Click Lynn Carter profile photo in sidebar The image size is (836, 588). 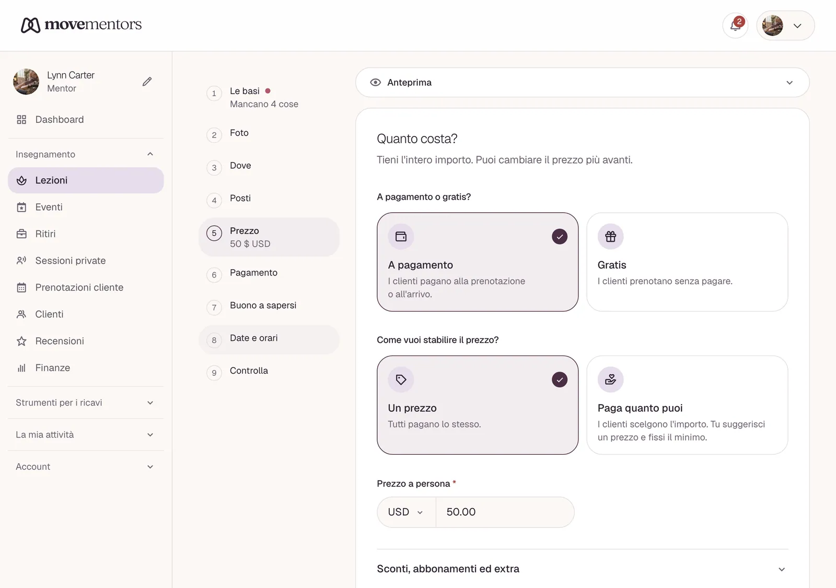26,82
